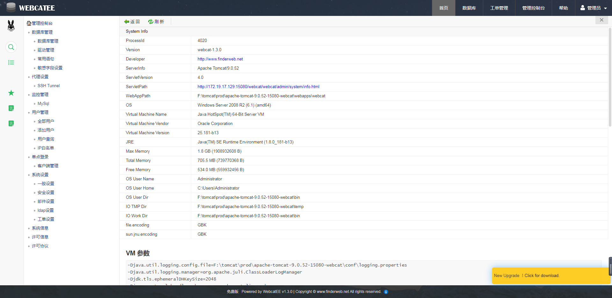Refresh the page using 刷新 icon

click(156, 22)
